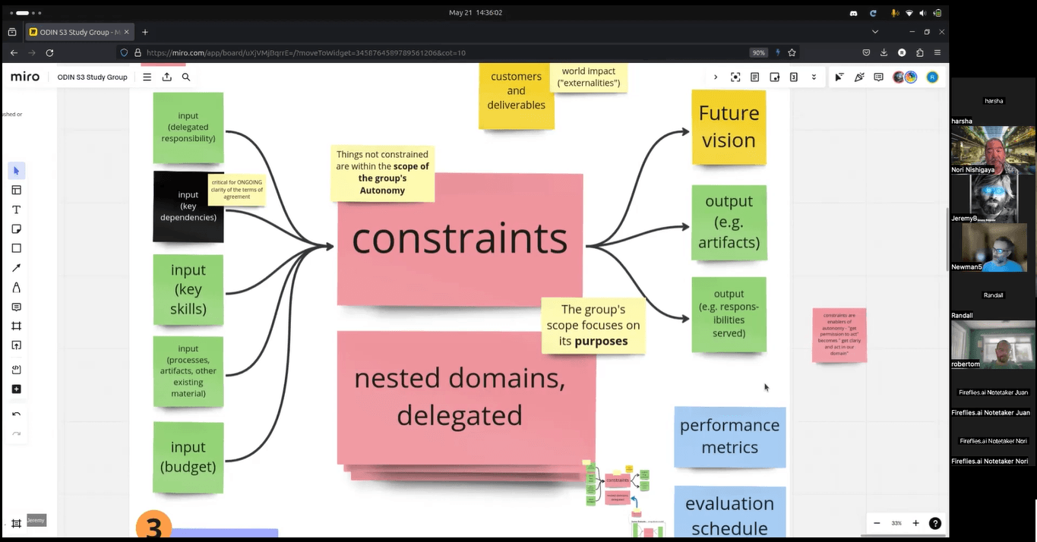
Task: Click the help question mark button
Action: [x=934, y=523]
